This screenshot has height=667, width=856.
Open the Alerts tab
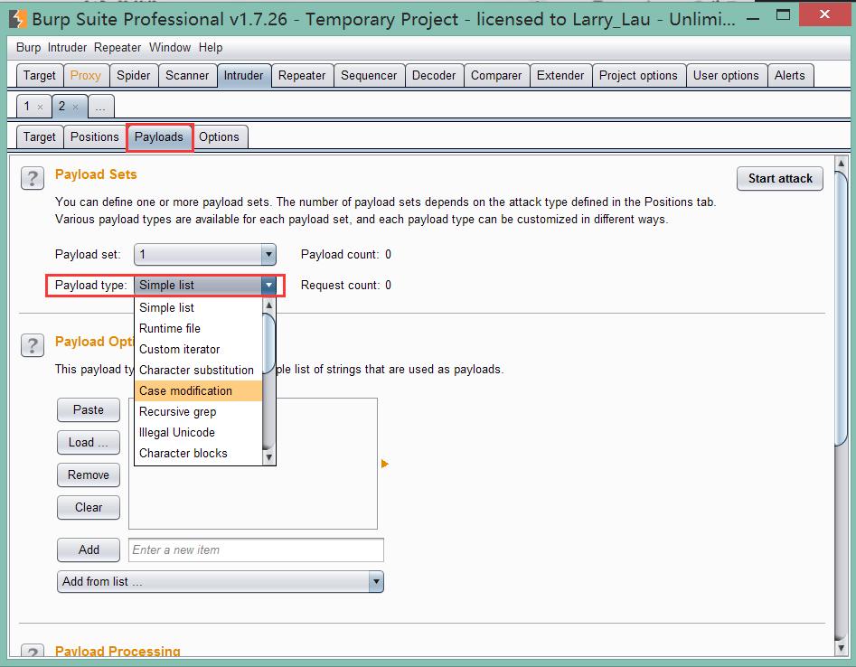point(790,75)
